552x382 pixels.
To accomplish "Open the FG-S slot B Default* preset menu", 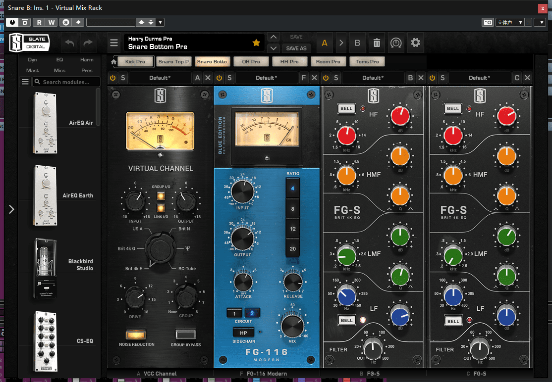I will (x=373, y=78).
